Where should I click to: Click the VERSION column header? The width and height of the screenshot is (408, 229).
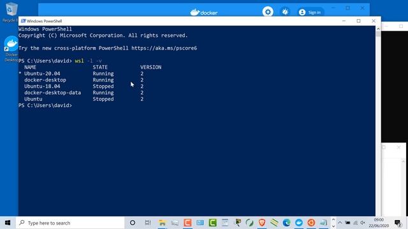pos(150,67)
